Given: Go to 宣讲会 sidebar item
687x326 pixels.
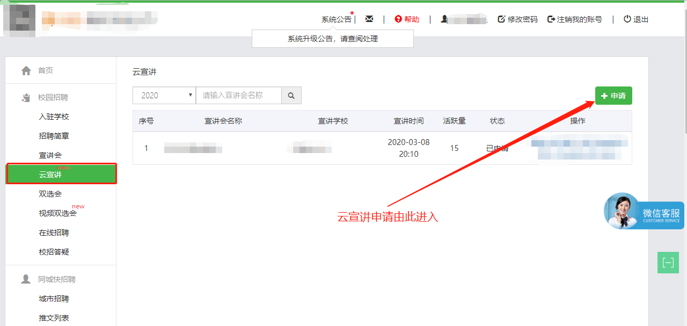Looking at the screenshot, I should pos(50,155).
